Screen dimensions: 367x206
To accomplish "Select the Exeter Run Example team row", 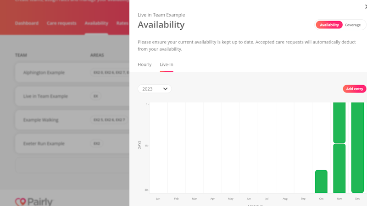I will (x=72, y=143).
